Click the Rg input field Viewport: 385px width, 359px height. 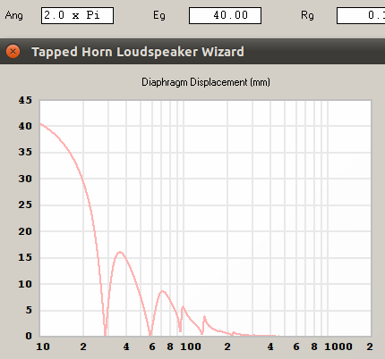pos(361,16)
